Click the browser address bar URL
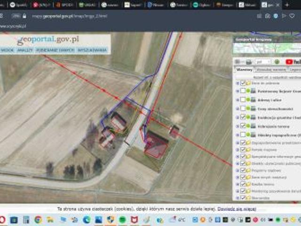The image size is (301, 226). (70, 16)
